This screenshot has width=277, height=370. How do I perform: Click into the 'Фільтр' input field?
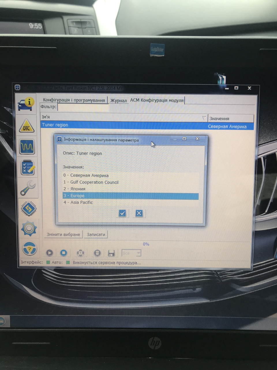pos(83,107)
